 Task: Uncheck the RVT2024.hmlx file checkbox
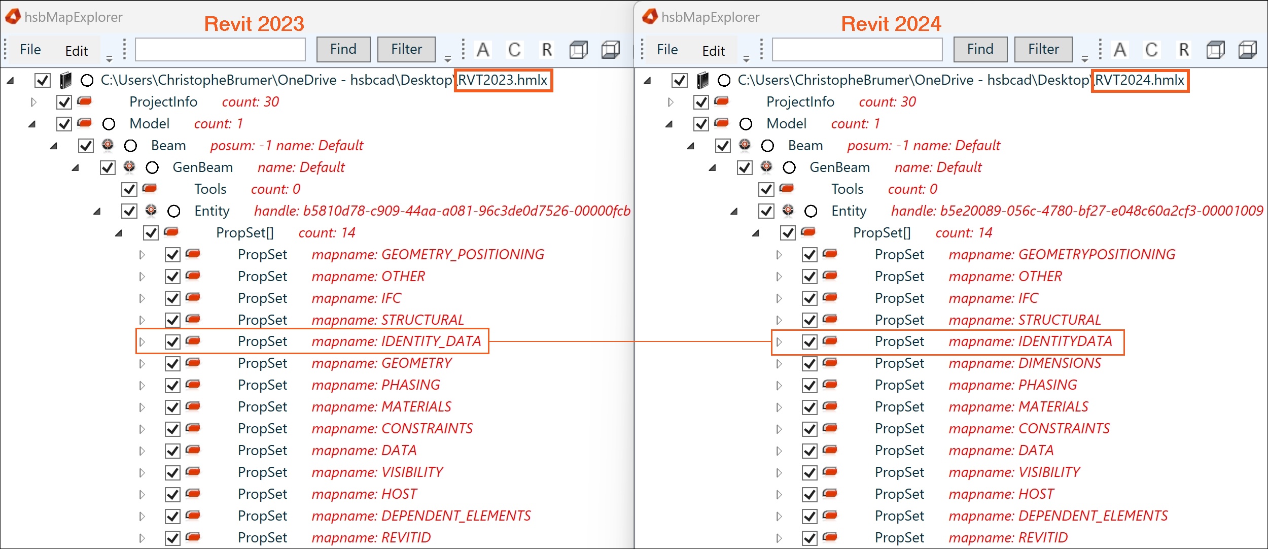tap(679, 80)
